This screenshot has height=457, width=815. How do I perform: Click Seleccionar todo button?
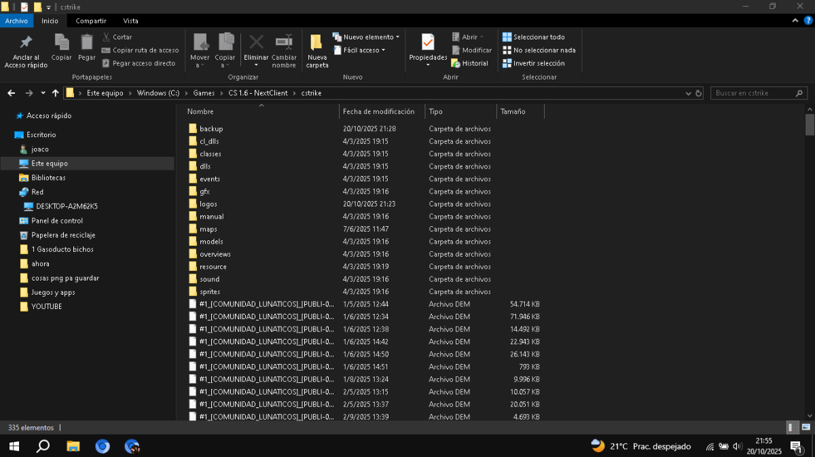(x=533, y=37)
